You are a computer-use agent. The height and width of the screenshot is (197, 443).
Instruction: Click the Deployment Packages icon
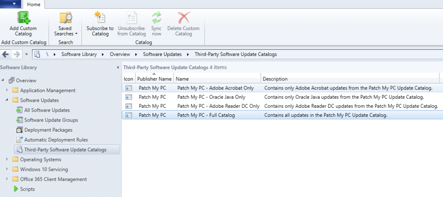pos(19,130)
